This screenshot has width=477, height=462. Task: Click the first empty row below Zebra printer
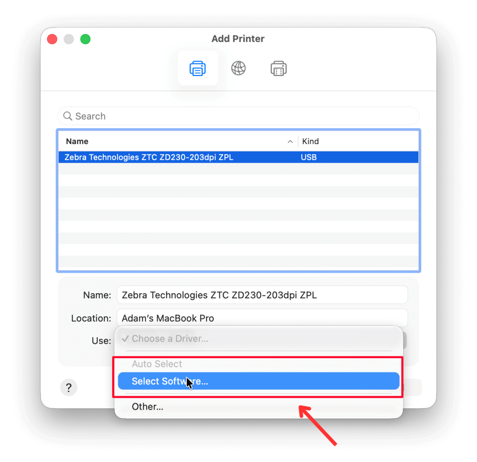[x=238, y=169]
